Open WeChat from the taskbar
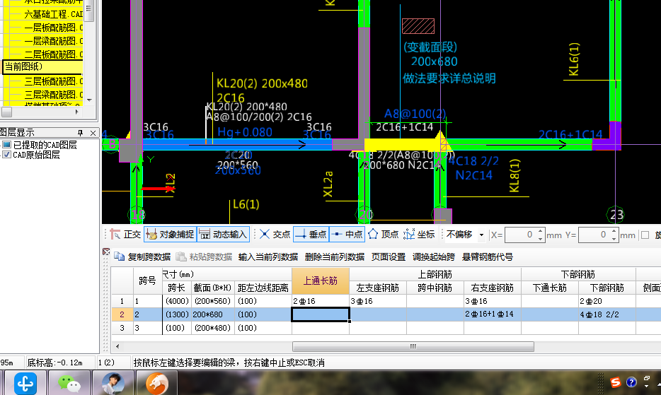 coord(69,383)
